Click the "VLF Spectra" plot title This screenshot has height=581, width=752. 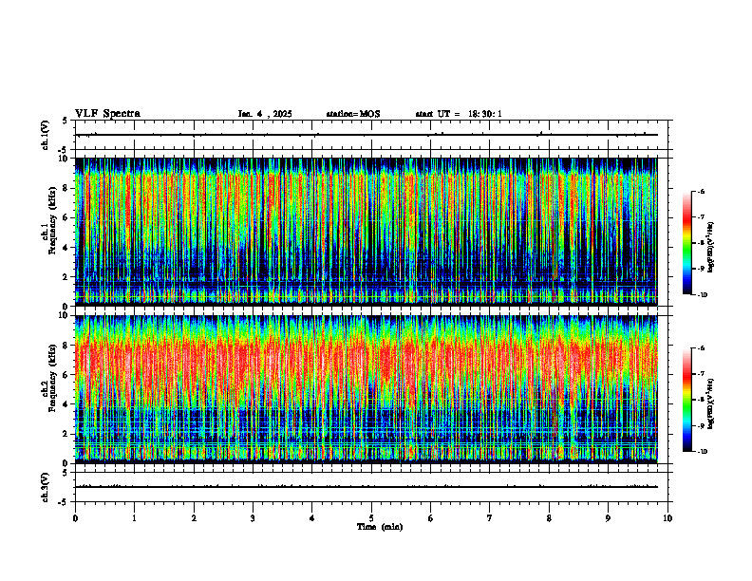[x=107, y=114]
